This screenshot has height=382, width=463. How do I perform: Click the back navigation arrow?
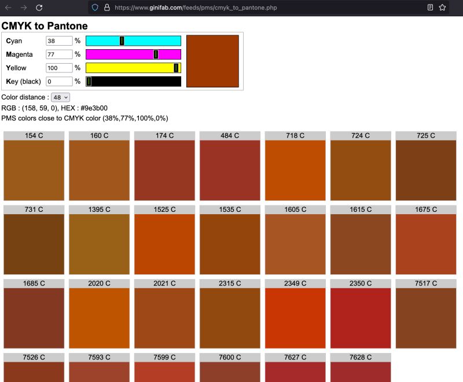(9, 8)
